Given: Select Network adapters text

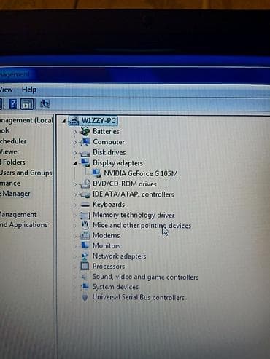Looking at the screenshot, I should click(x=120, y=256).
